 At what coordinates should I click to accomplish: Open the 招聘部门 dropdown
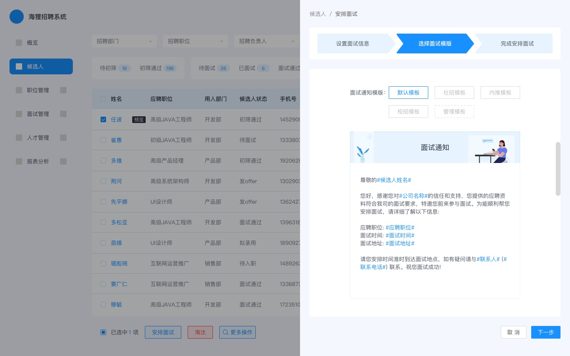tap(124, 41)
